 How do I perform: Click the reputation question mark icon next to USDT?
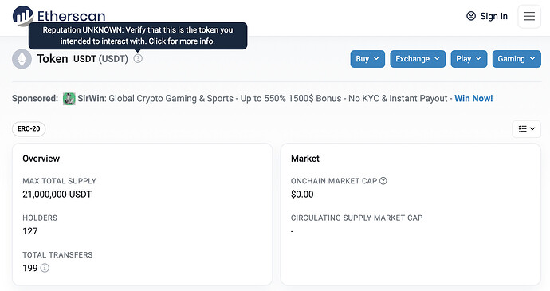[138, 59]
